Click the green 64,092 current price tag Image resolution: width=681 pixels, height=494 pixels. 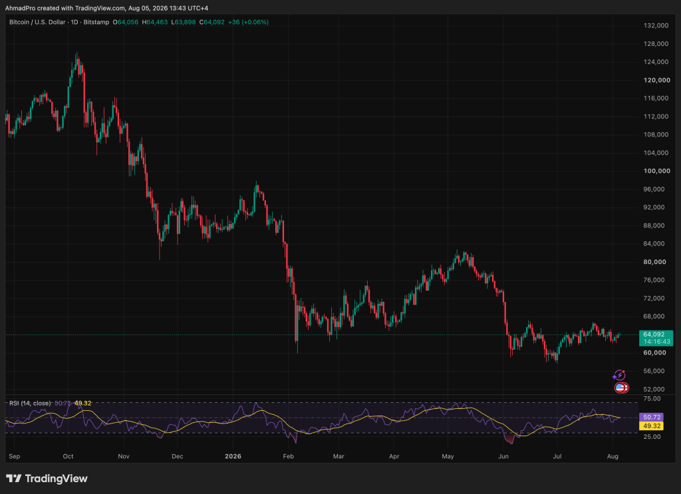pyautogui.click(x=654, y=334)
